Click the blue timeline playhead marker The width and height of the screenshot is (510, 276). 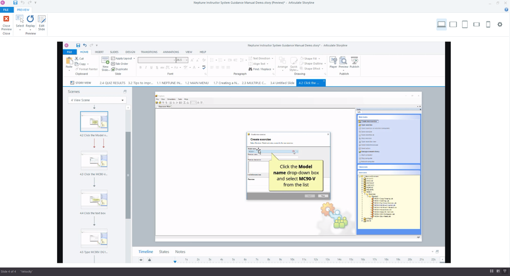tap(175, 261)
